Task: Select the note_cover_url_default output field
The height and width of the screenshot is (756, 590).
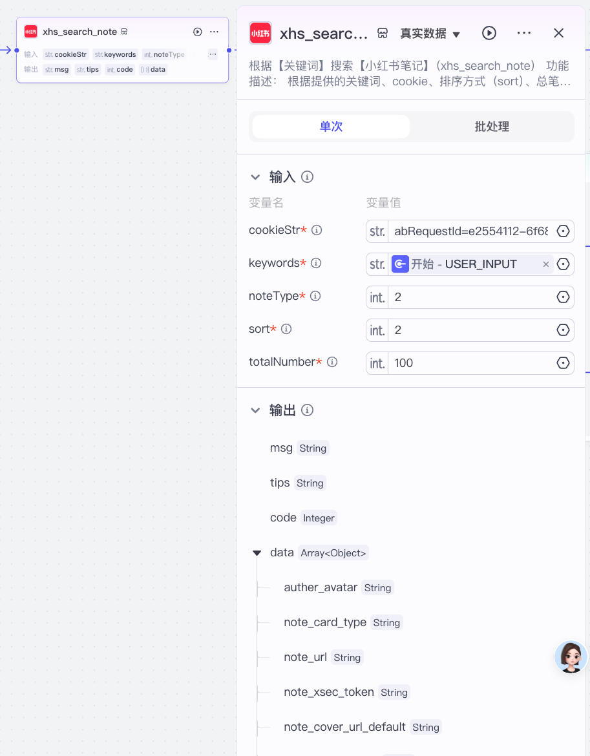Action: (x=363, y=727)
